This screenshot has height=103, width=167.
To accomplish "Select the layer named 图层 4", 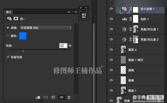I will pos(132,50).
